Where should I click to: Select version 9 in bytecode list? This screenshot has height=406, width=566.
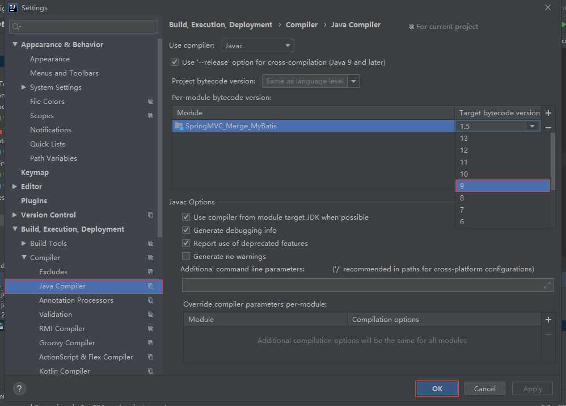click(x=502, y=186)
